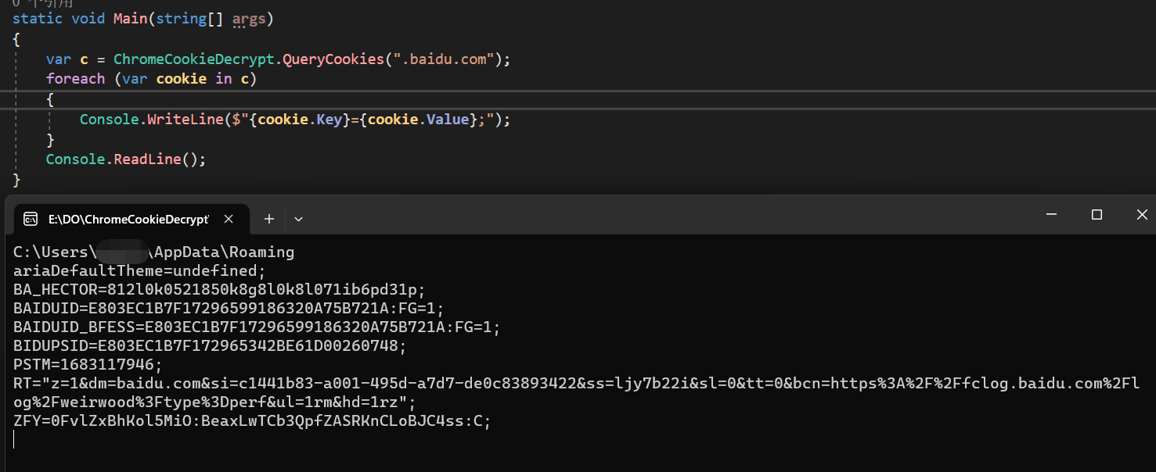
Task: Minimize the terminal window
Action: click(1052, 215)
